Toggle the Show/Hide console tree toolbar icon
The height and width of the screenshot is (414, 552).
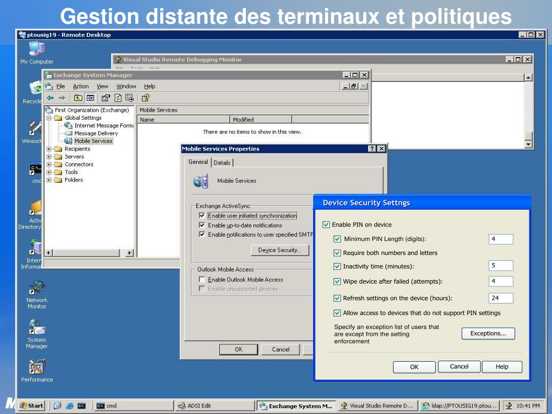[x=91, y=98]
